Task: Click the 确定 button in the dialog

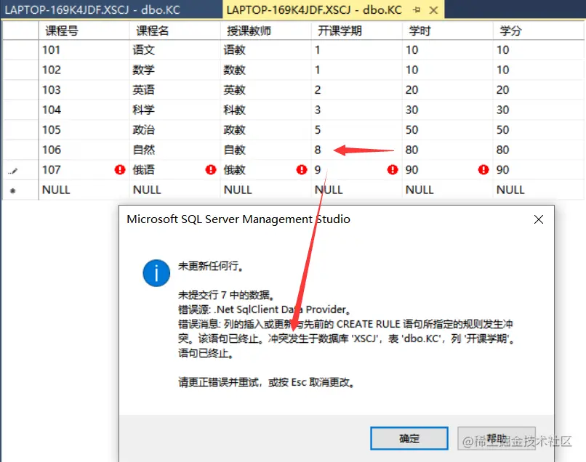Action: 409,439
